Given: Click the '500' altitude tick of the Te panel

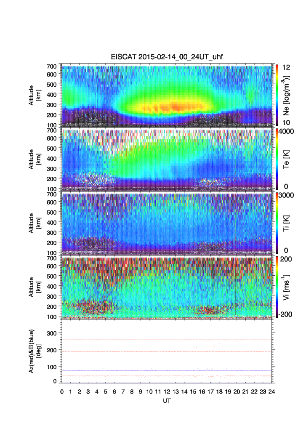Looking at the screenshot, I should point(52,148).
